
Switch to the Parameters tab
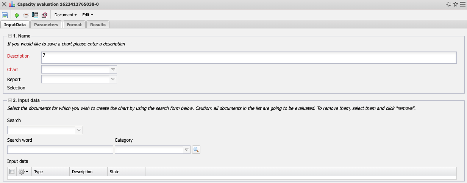(46, 25)
